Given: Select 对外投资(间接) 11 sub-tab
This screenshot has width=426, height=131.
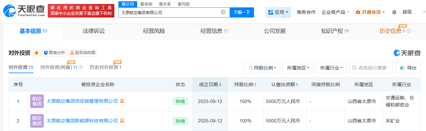Looking at the screenshot, I should (59, 67).
